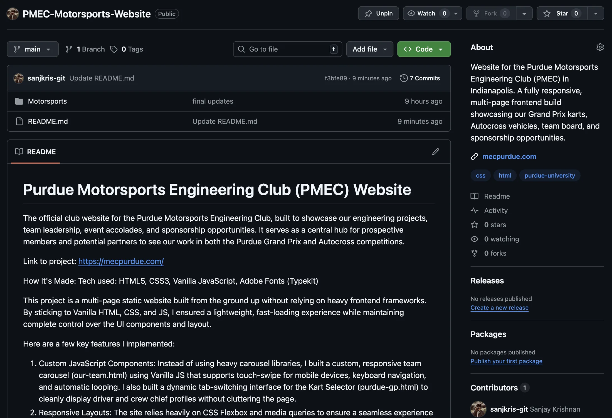This screenshot has width=612, height=418.
Task: Follow the https://mecpurdue.com/ link in README
Action: [121, 261]
